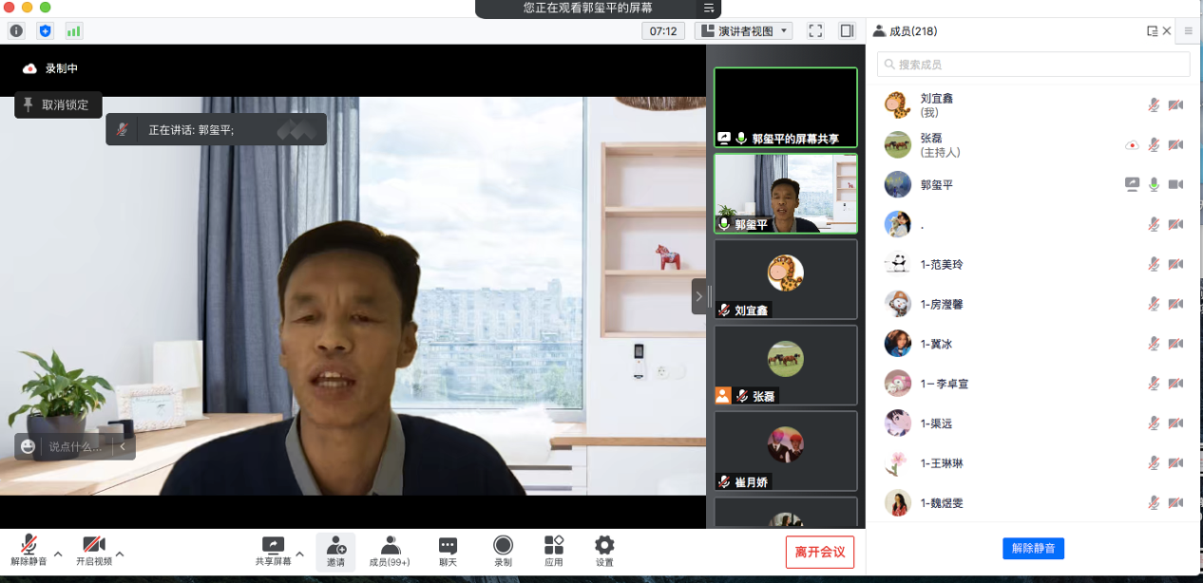Viewport: 1203px width, 583px height.
Task: Toggle 解除静音 microphone in bottom toolbar
Action: point(29,551)
